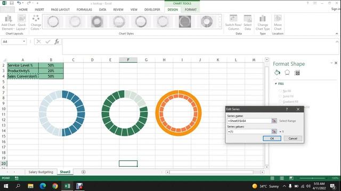
Task: Click the zoom slider in status bar
Action: [312, 178]
